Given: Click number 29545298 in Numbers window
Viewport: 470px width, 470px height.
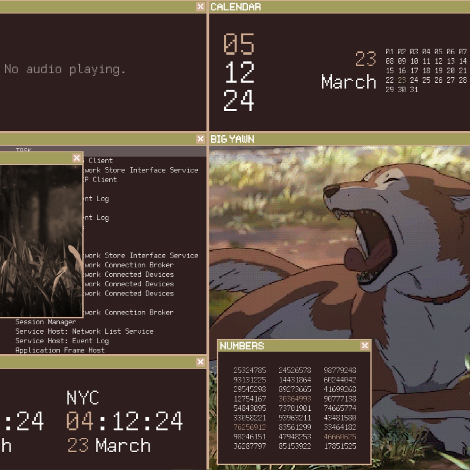Looking at the screenshot, I should coord(250,389).
